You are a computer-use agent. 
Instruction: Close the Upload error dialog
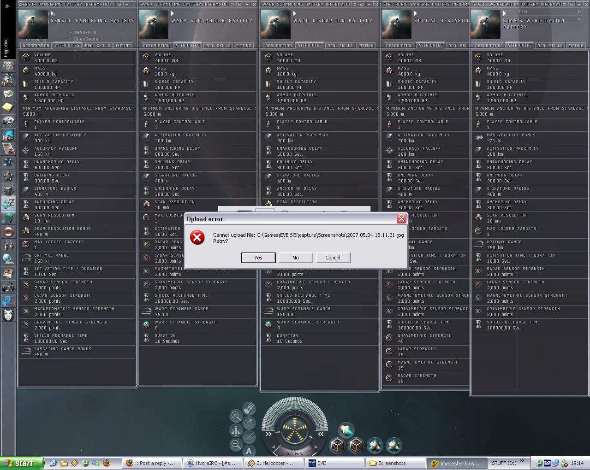401,218
